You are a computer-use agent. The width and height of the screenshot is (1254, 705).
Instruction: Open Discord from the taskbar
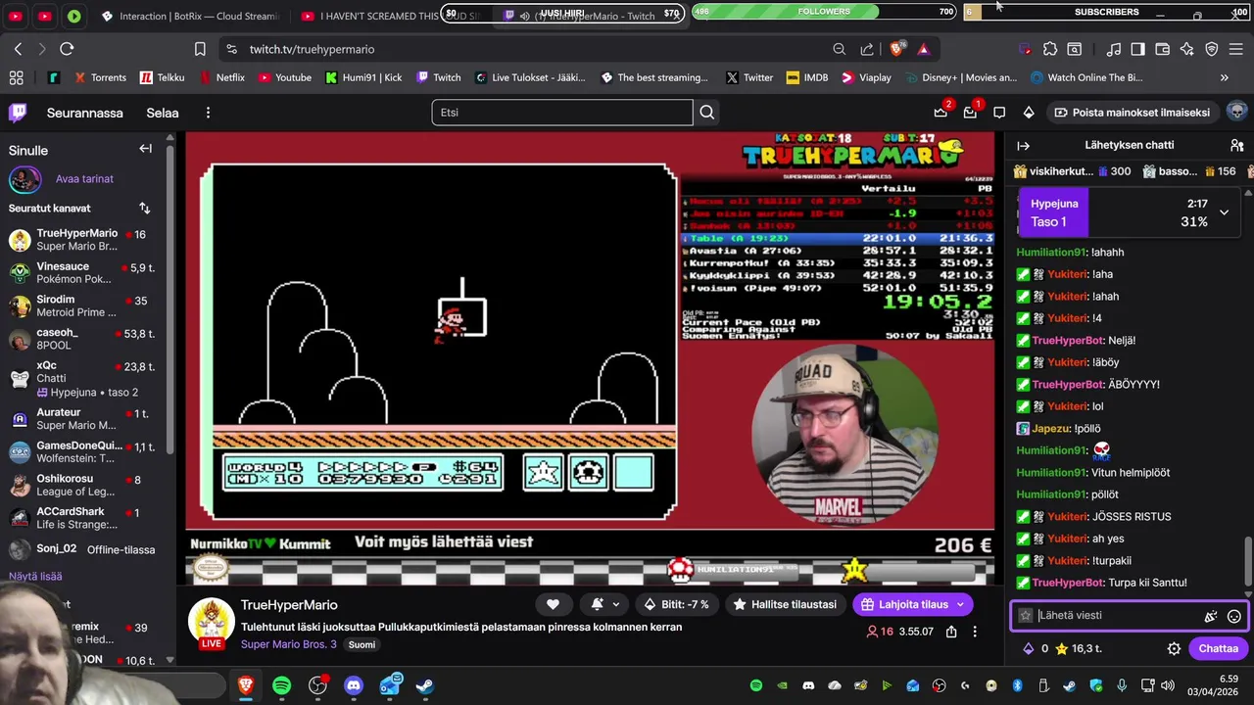[x=354, y=685]
